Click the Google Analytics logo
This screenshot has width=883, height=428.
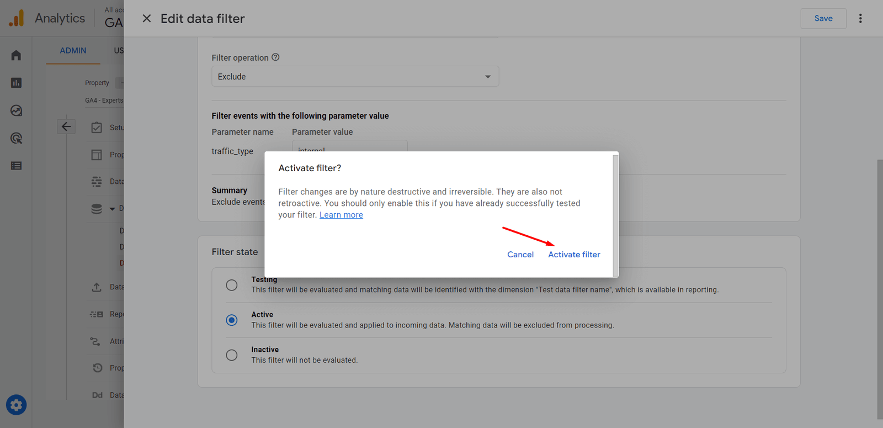pyautogui.click(x=17, y=18)
